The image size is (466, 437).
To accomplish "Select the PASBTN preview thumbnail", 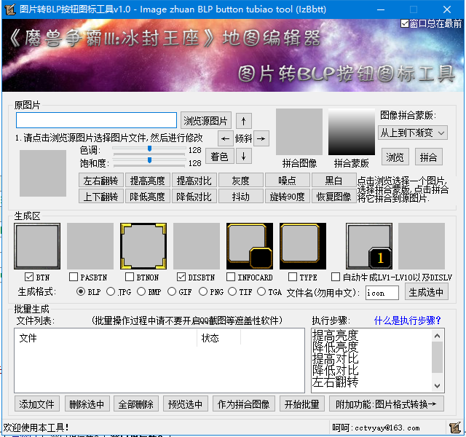I will 90,246.
